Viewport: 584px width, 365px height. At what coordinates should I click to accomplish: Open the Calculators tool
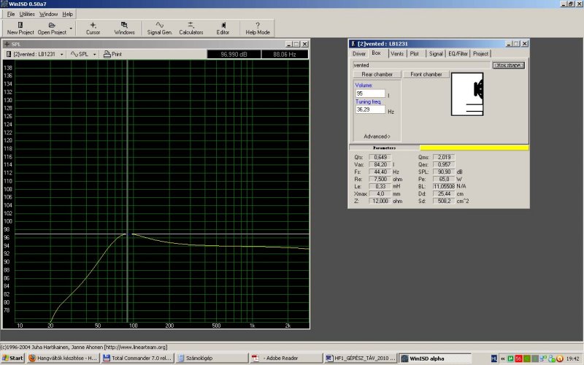click(x=191, y=28)
